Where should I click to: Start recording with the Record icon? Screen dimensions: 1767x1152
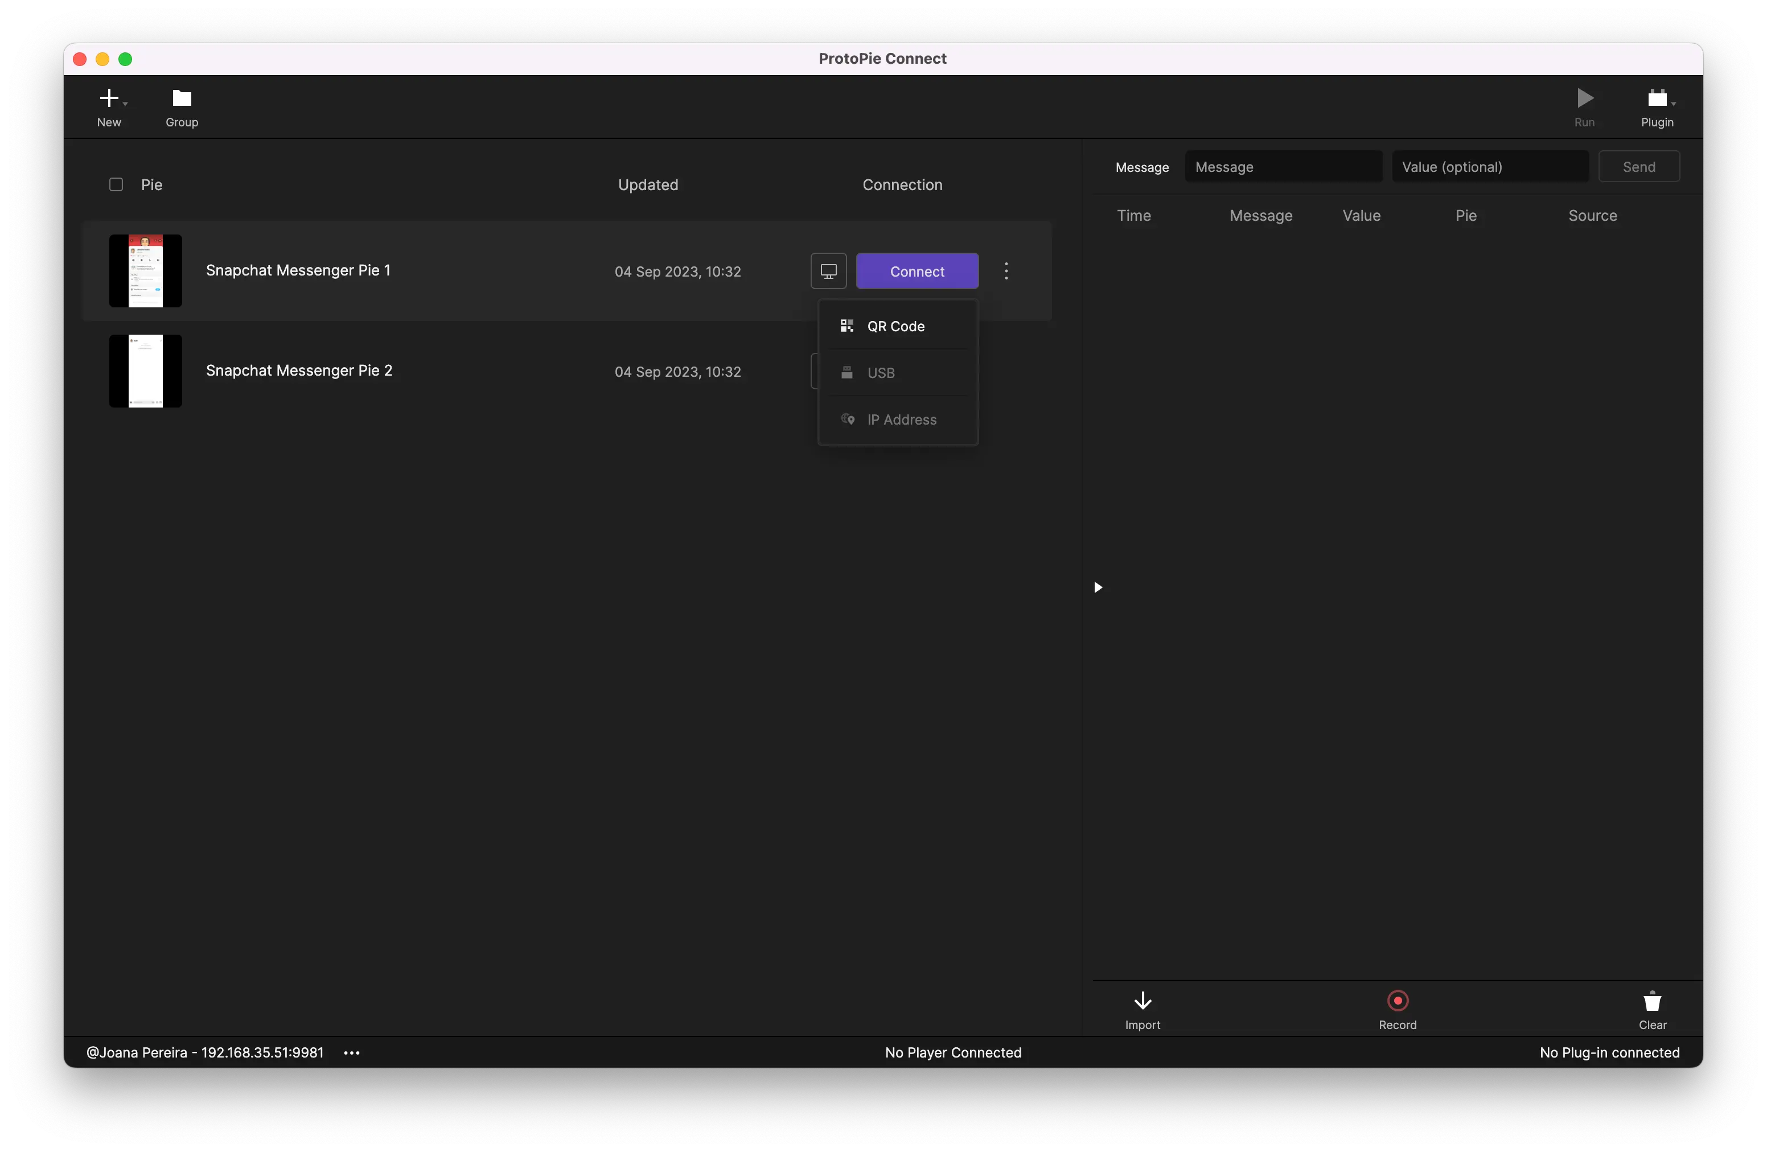[1398, 1001]
